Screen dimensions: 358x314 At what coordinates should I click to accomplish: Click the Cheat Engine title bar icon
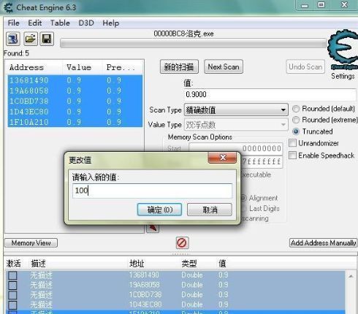[8, 7]
